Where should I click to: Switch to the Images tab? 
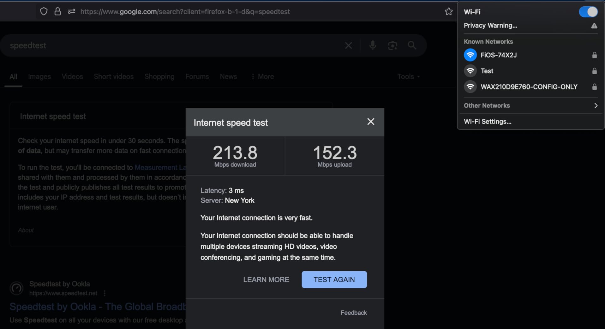tap(39, 77)
